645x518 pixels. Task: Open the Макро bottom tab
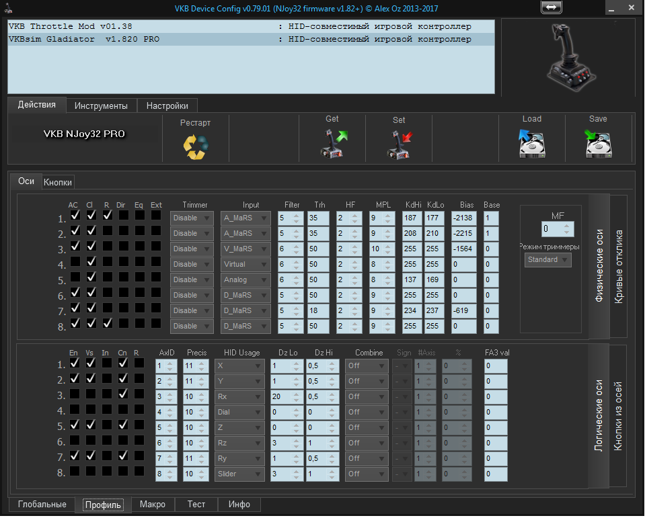click(153, 505)
